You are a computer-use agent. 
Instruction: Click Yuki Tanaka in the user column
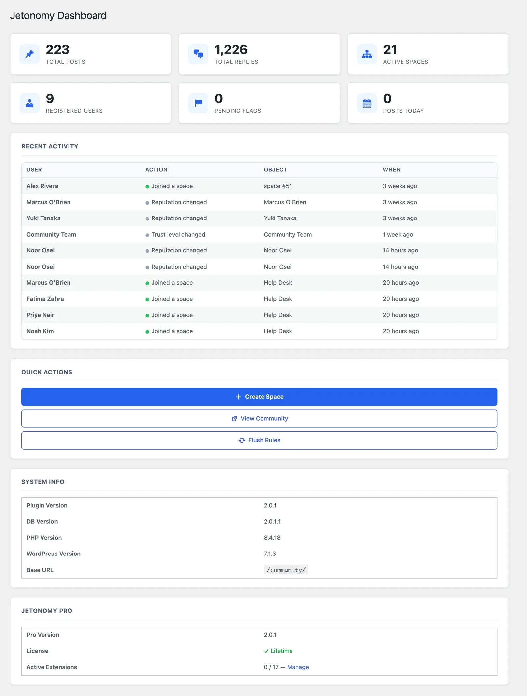[x=43, y=218]
